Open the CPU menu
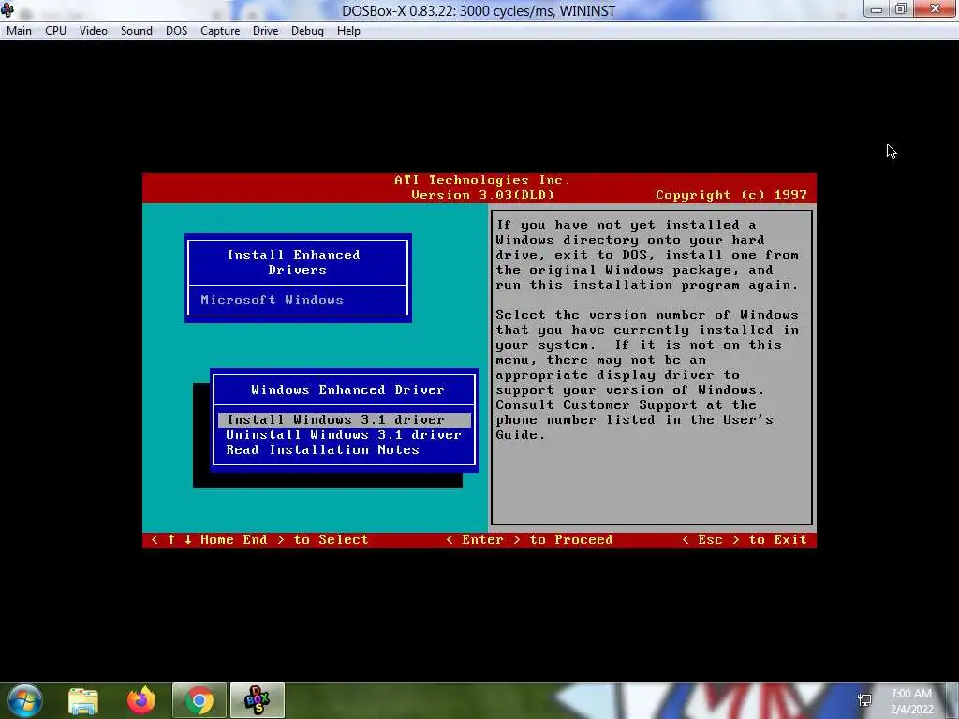 coord(55,31)
